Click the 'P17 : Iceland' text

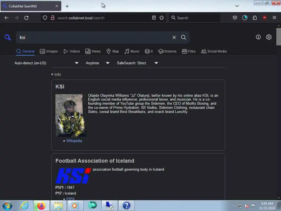coord(66,193)
